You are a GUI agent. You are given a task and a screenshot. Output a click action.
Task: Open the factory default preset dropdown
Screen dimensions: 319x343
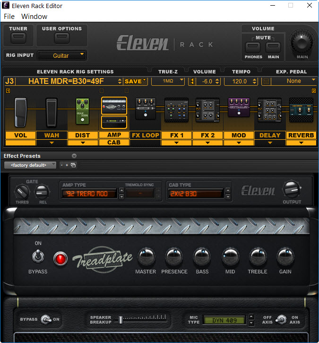point(30,165)
